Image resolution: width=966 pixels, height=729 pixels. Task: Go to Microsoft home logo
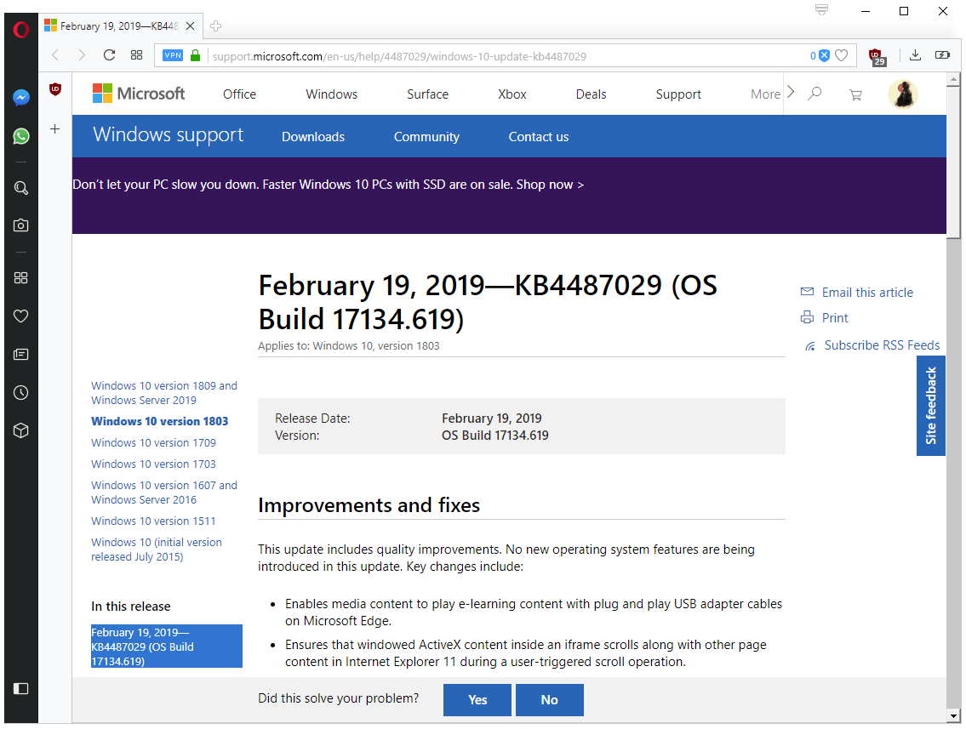click(139, 94)
